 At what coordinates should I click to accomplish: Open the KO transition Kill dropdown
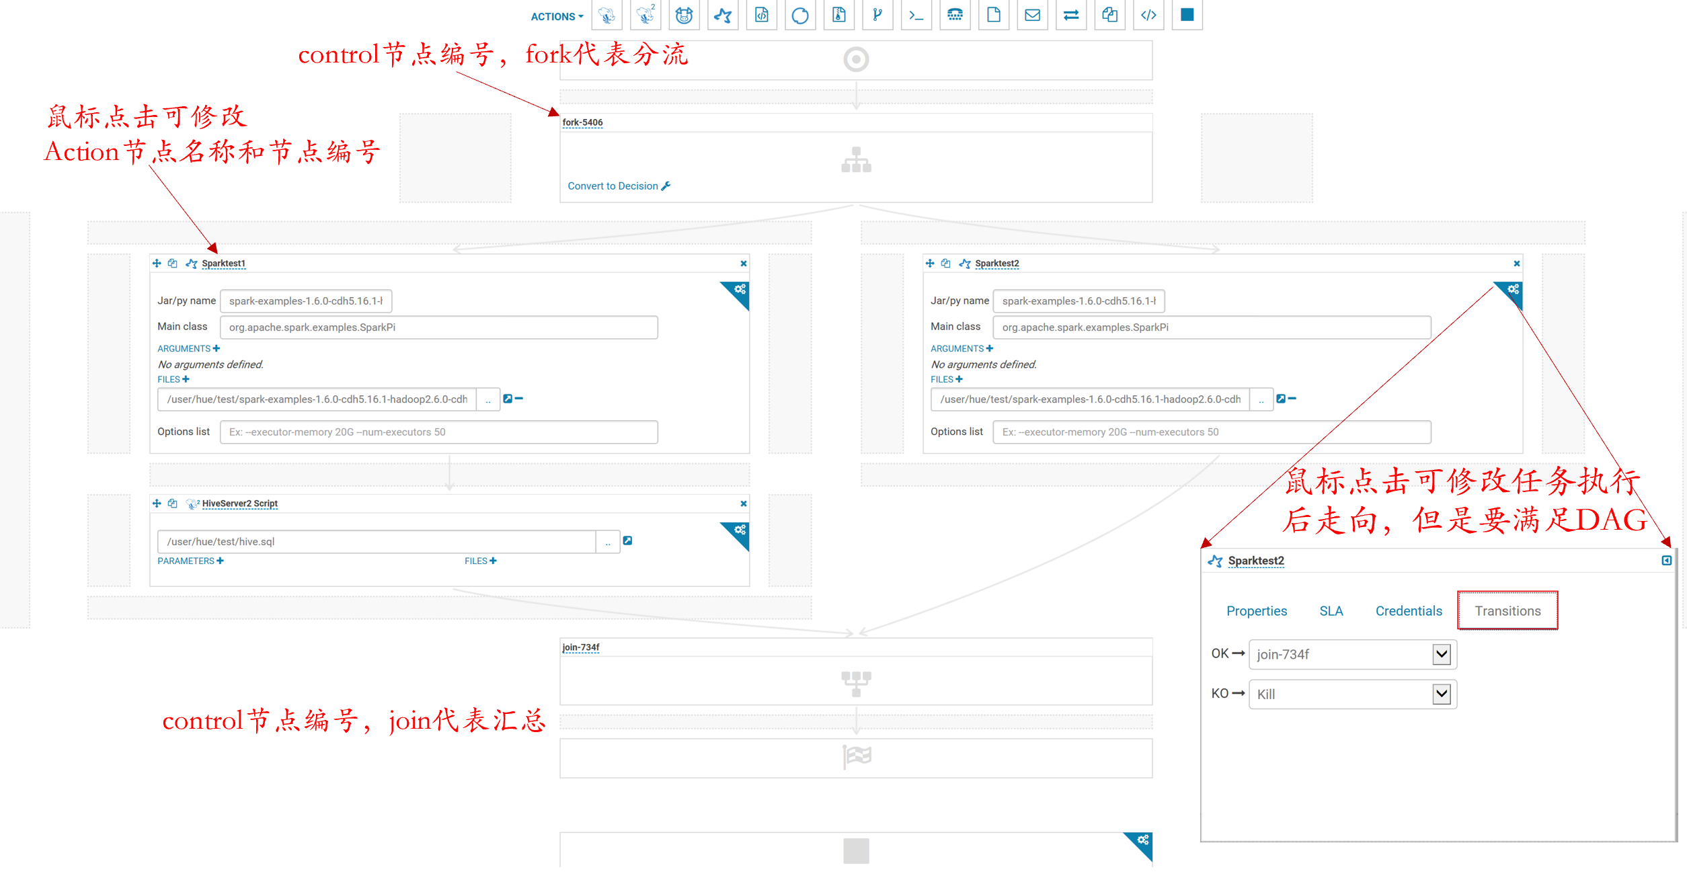(x=1352, y=694)
